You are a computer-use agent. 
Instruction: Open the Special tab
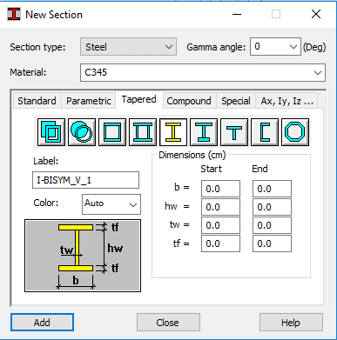(x=236, y=101)
